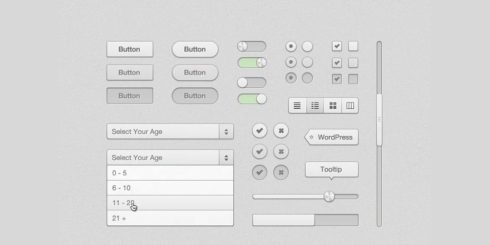This screenshot has width=490, height=245.
Task: Click the top round X icon
Action: 281,131
